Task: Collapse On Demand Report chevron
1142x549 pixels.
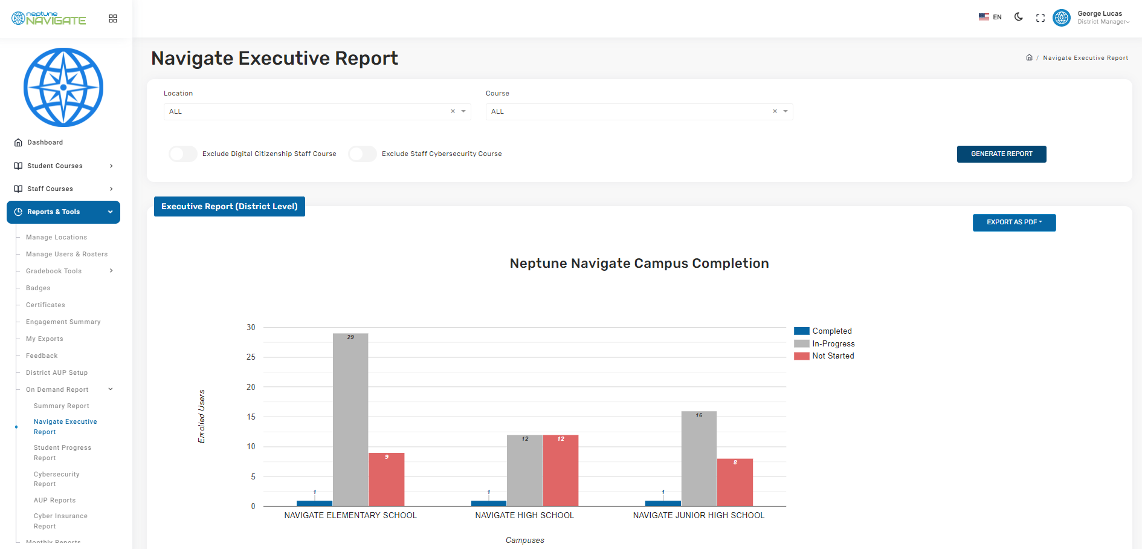Action: coord(111,389)
